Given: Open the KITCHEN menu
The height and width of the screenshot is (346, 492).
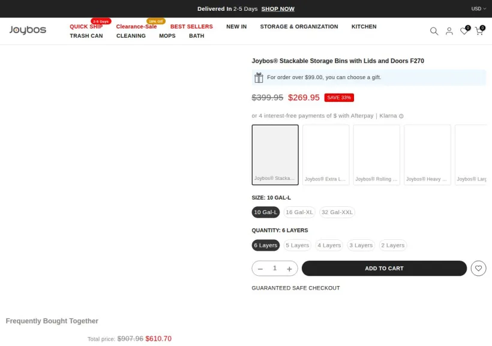Looking at the screenshot, I should [x=364, y=26].
